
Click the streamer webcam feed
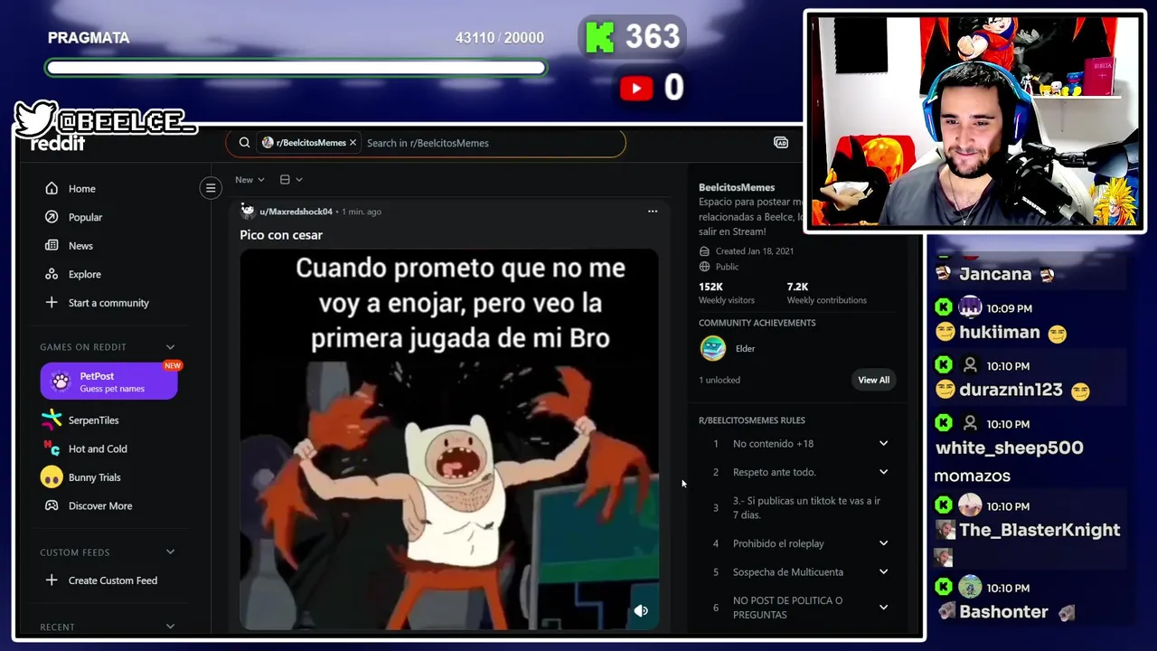[x=974, y=120]
